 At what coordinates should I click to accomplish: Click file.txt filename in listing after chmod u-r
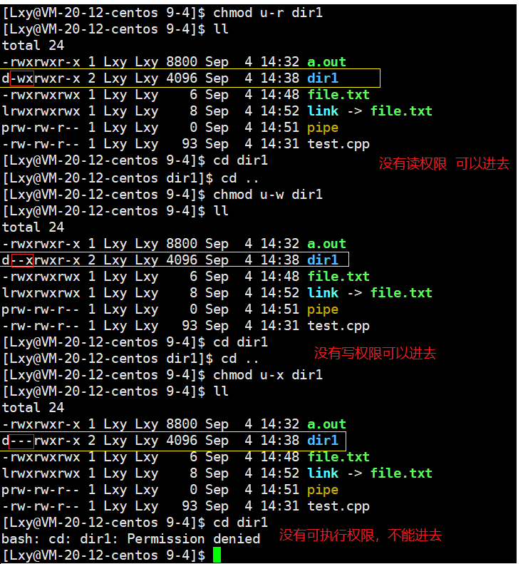[x=338, y=95]
